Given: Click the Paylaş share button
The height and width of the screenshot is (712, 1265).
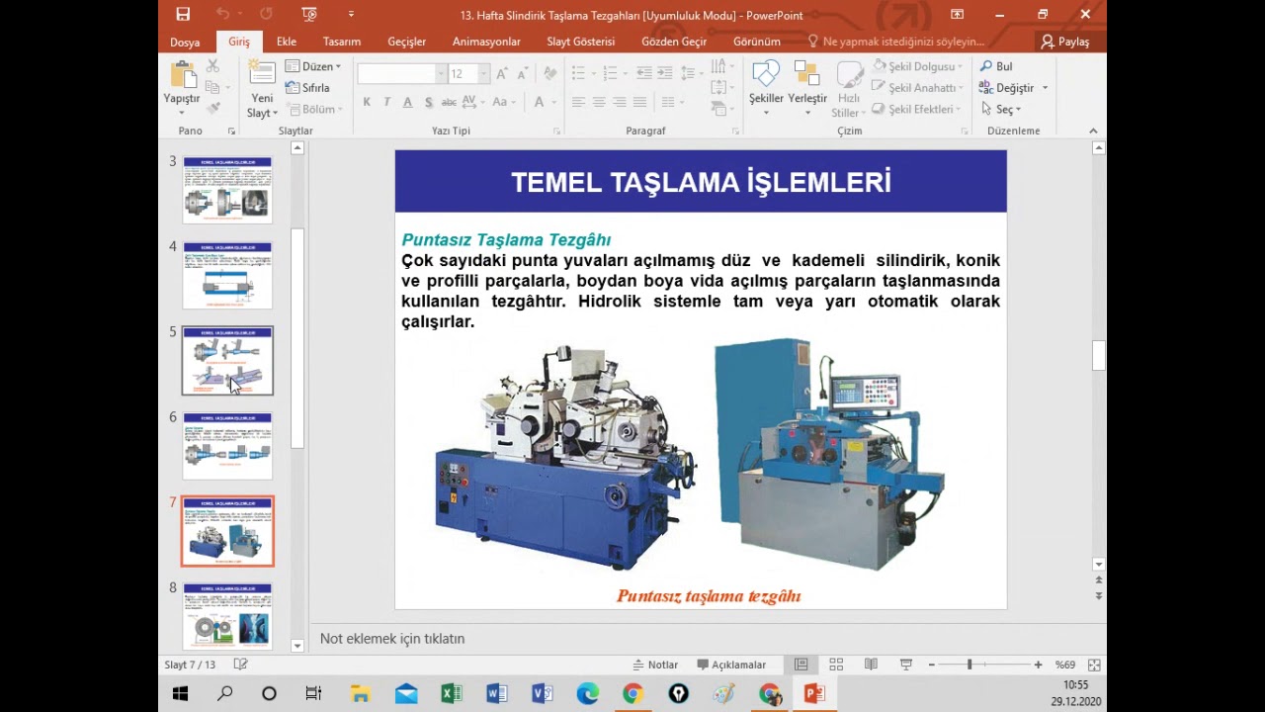Looking at the screenshot, I should pyautogui.click(x=1064, y=42).
